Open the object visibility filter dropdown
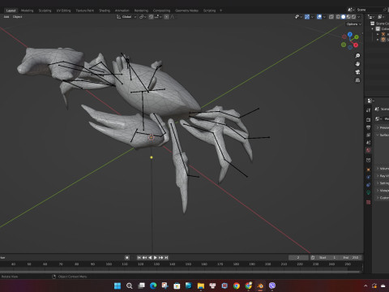 pos(298,17)
